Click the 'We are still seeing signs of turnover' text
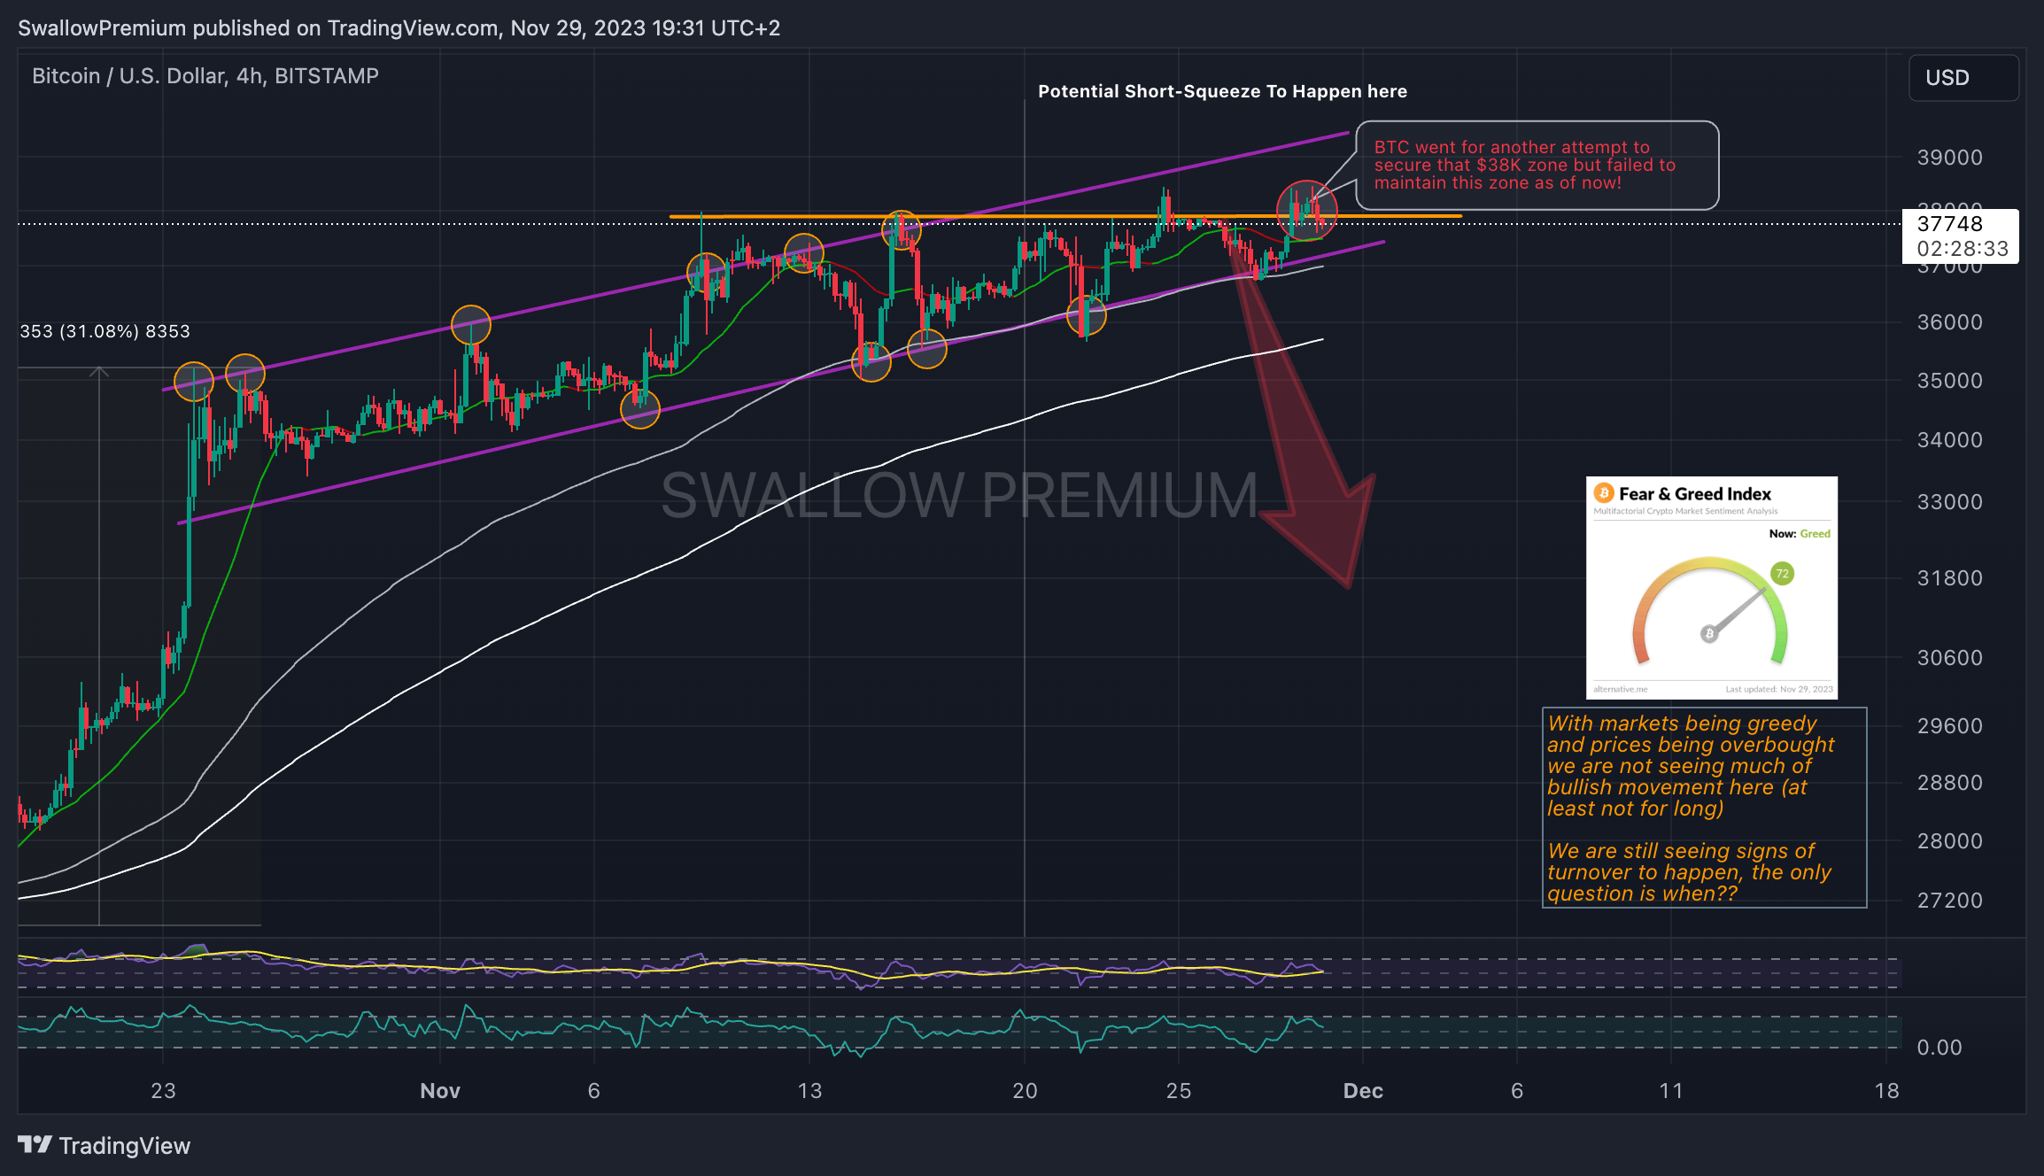 [1689, 872]
